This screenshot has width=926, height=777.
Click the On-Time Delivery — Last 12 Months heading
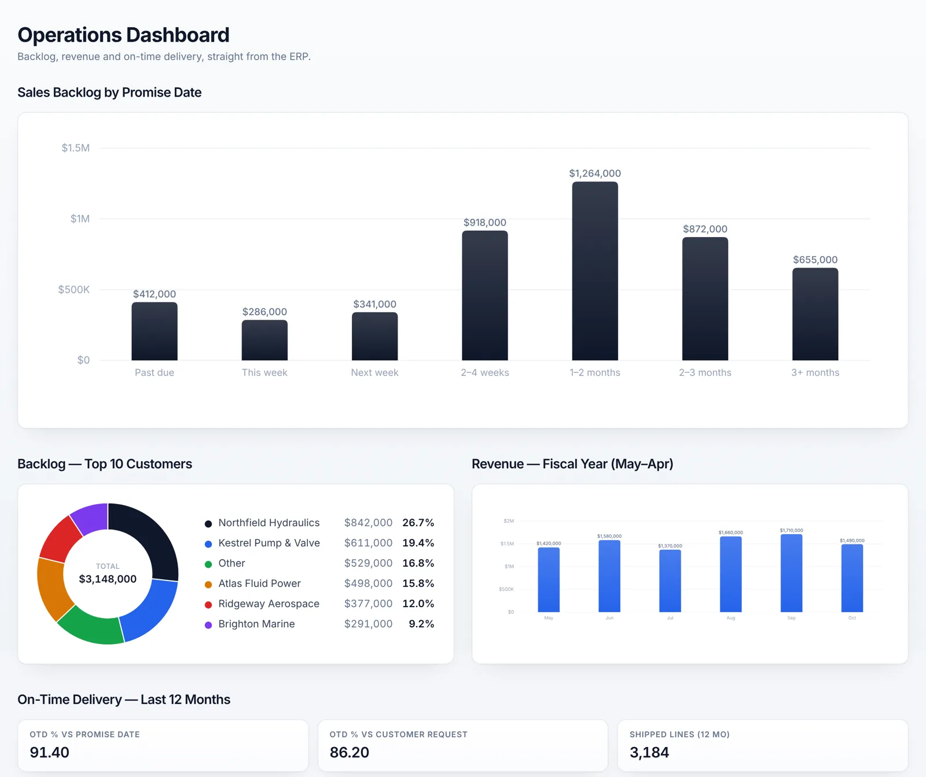click(124, 700)
